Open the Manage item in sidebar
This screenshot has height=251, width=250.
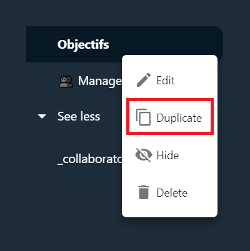click(91, 81)
